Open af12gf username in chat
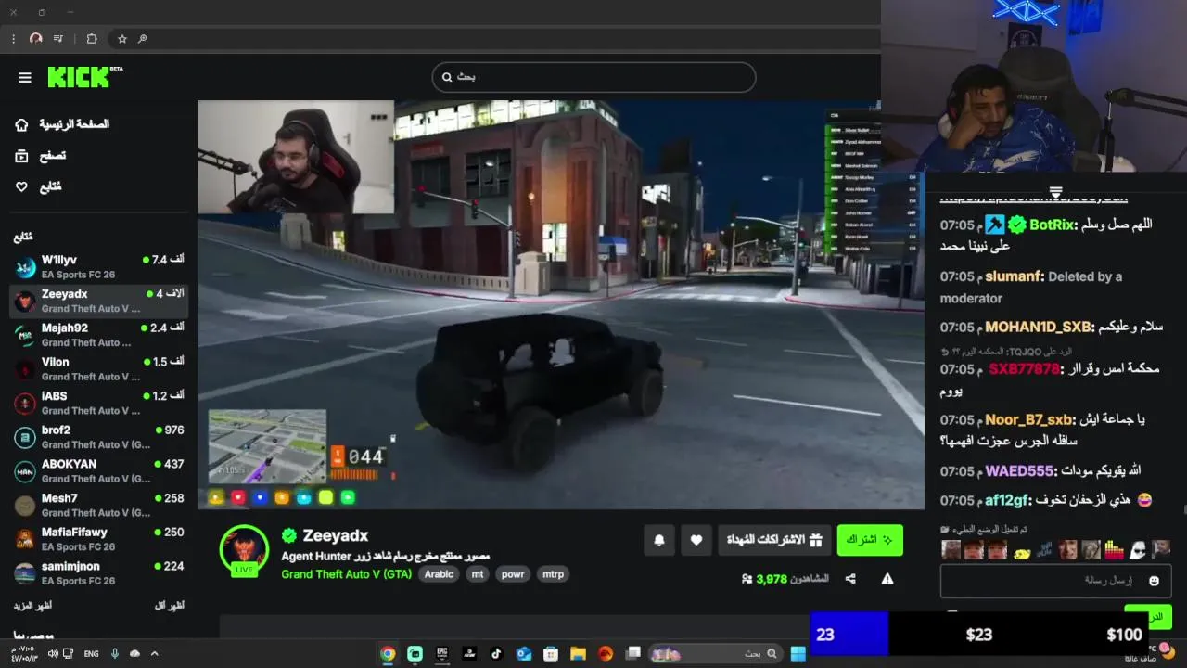 (x=1006, y=500)
